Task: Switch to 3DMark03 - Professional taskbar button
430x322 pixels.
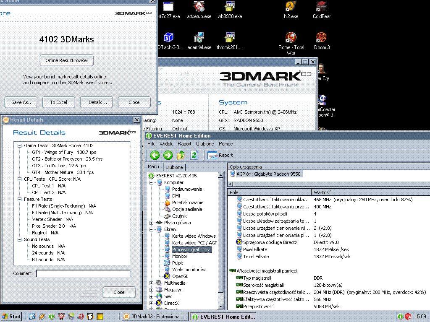Action: (x=155, y=317)
